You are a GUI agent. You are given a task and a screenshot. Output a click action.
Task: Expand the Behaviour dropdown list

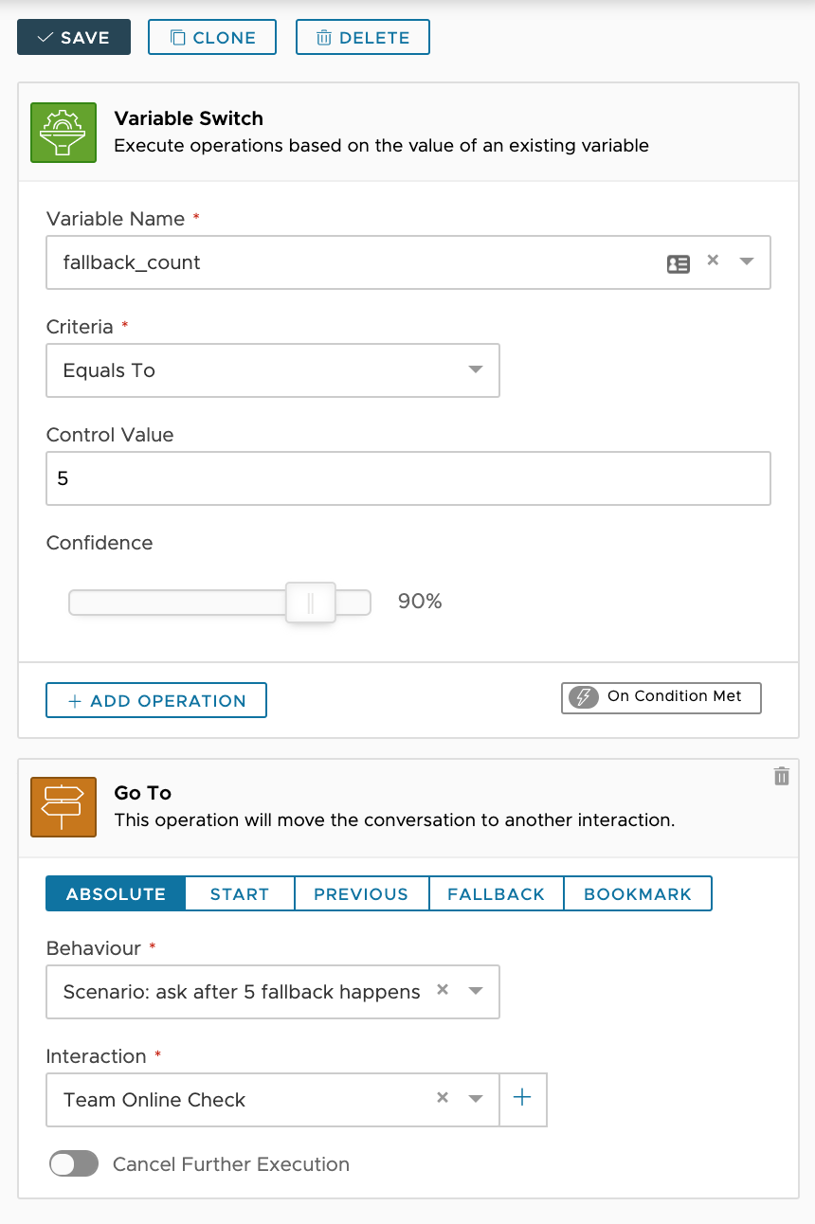pos(476,992)
